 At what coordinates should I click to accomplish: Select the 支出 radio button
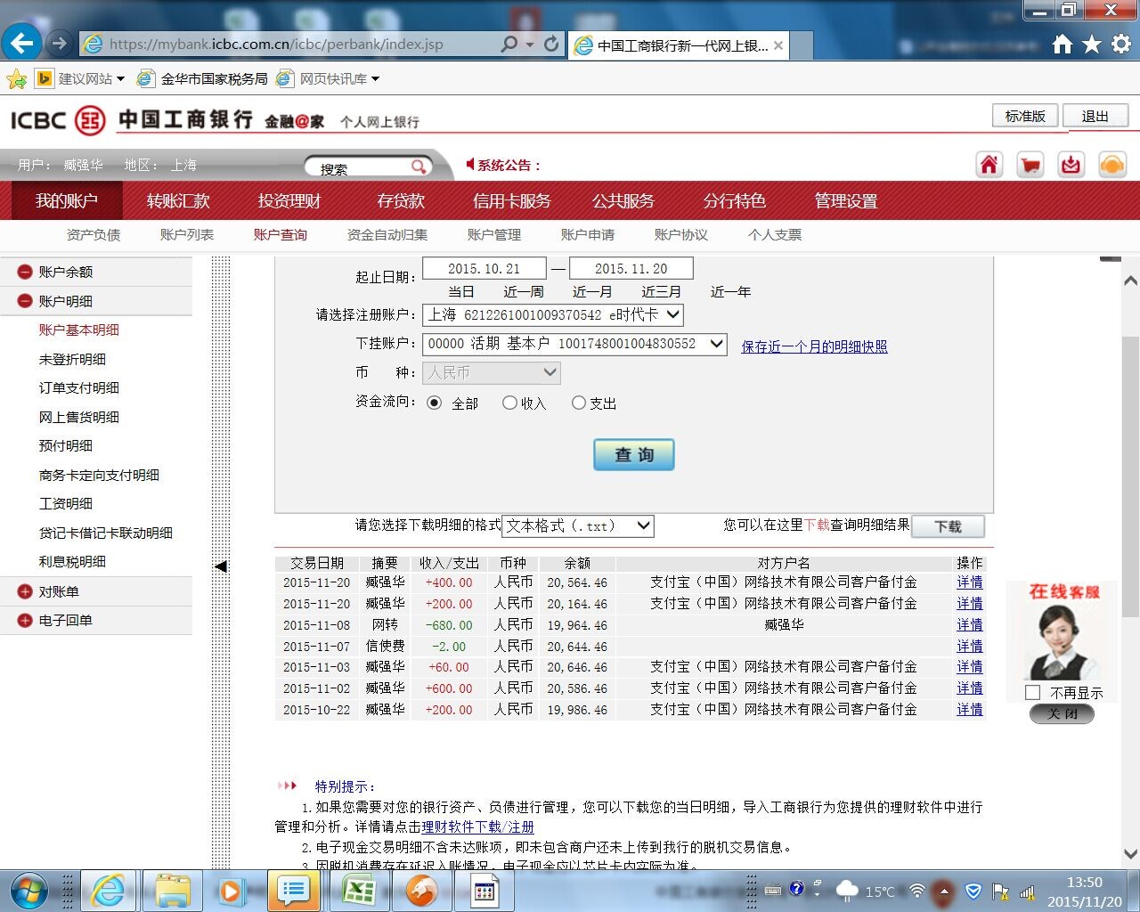click(579, 403)
